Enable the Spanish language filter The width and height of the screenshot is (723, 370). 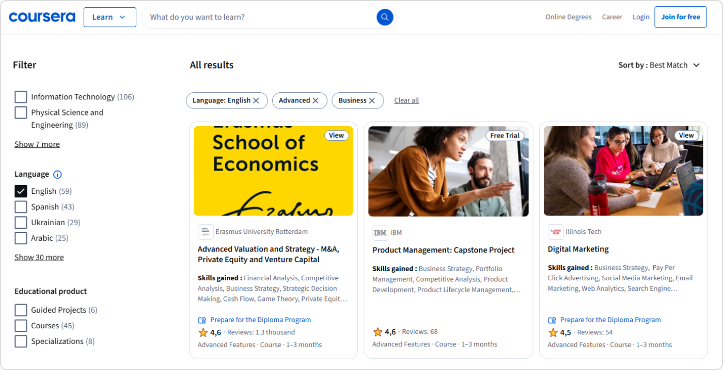pyautogui.click(x=21, y=207)
